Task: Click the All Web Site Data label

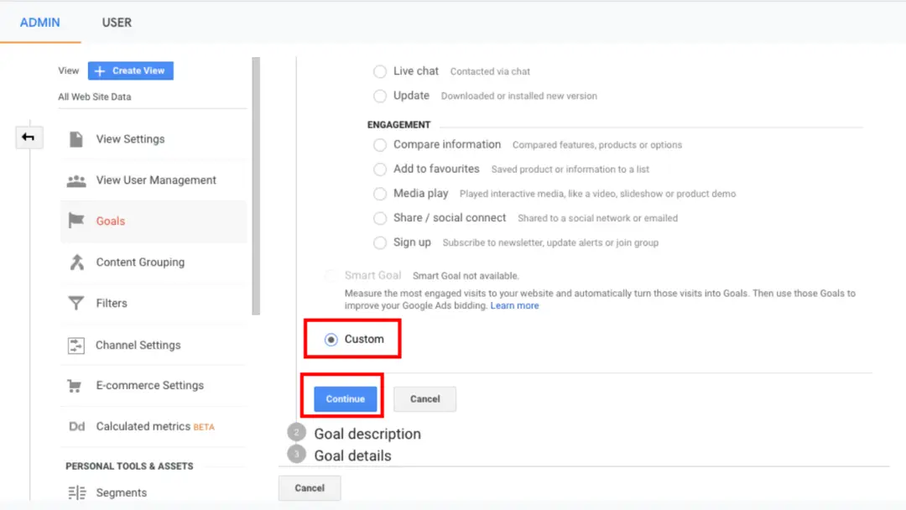Action: click(95, 97)
